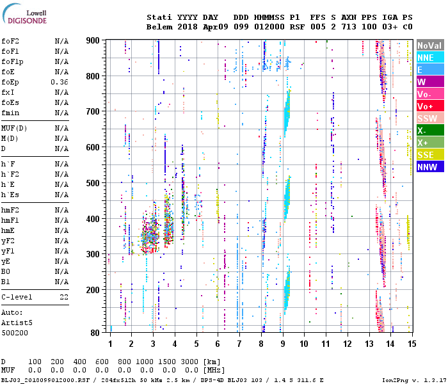Click the M(D) parameter label

pyautogui.click(x=10, y=139)
